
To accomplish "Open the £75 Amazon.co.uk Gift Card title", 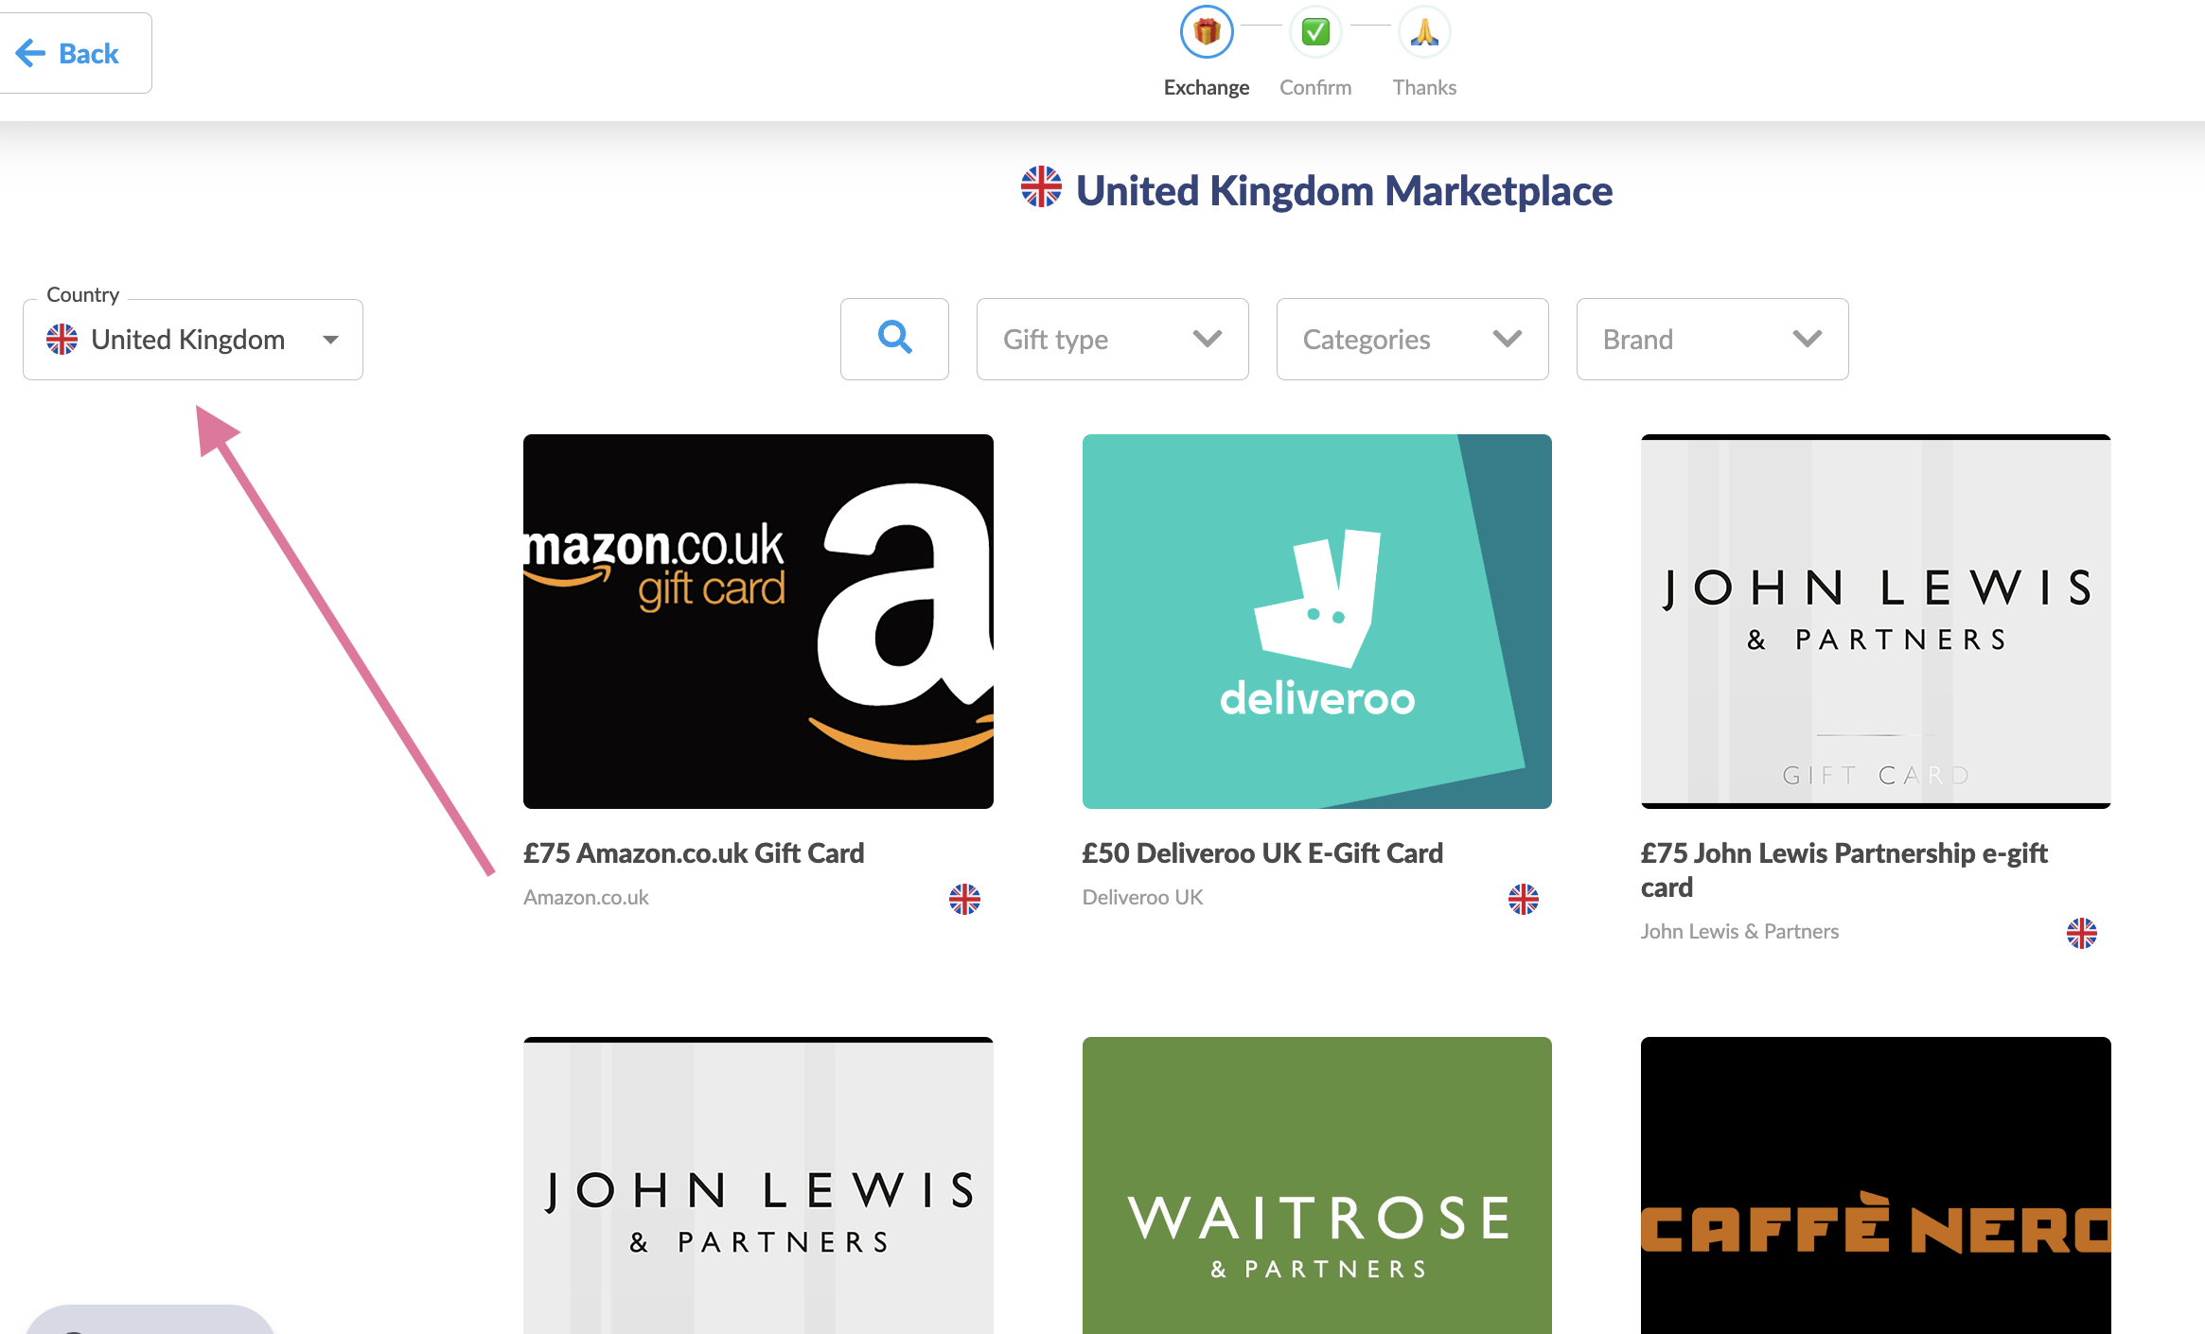I will pyautogui.click(x=694, y=853).
